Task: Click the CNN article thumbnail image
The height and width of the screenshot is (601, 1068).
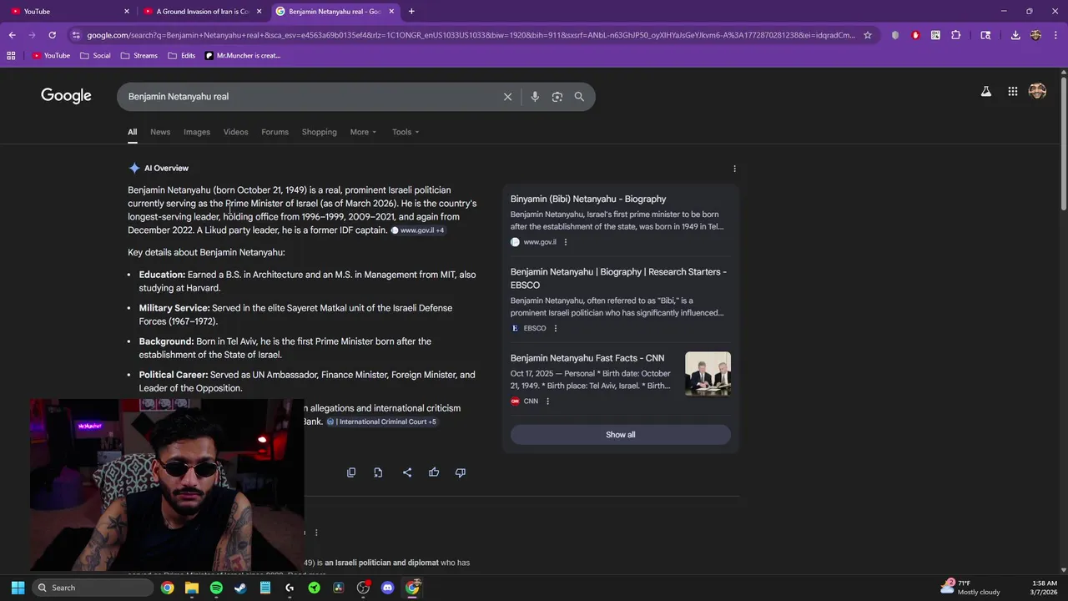Action: [708, 374]
